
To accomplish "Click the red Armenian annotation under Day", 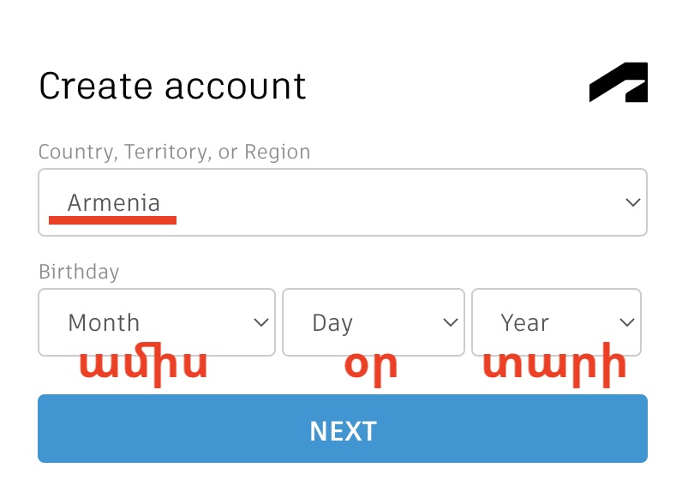I will tap(371, 366).
